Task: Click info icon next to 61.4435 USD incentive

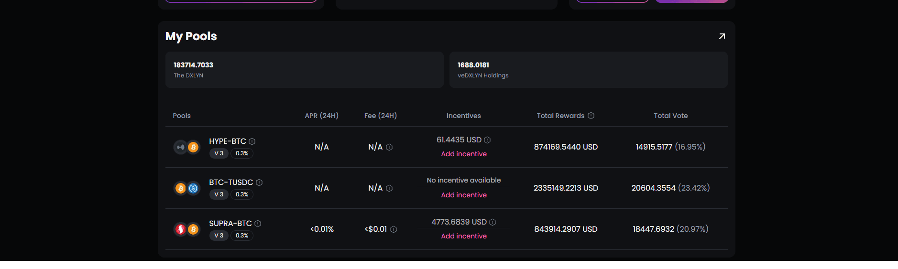Action: [x=487, y=140]
